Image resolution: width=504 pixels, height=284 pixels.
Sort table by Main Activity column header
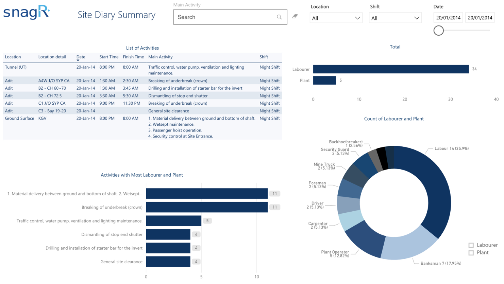(160, 57)
